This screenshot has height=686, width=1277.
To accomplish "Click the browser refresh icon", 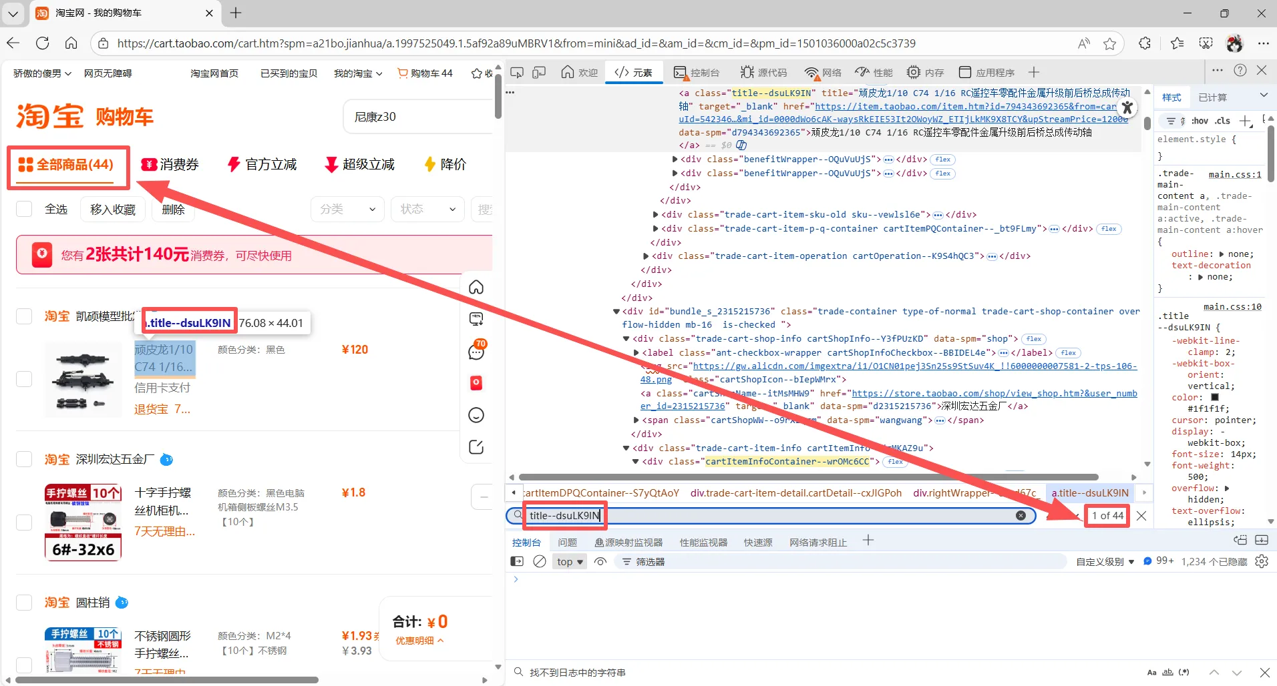I will [x=43, y=43].
